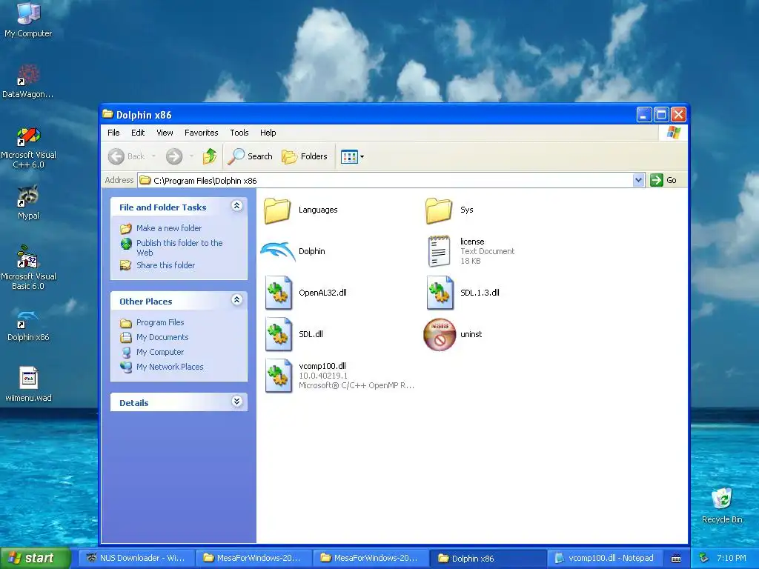This screenshot has height=569, width=759.
Task: Open the Back history dropdown arrow
Action: click(154, 156)
